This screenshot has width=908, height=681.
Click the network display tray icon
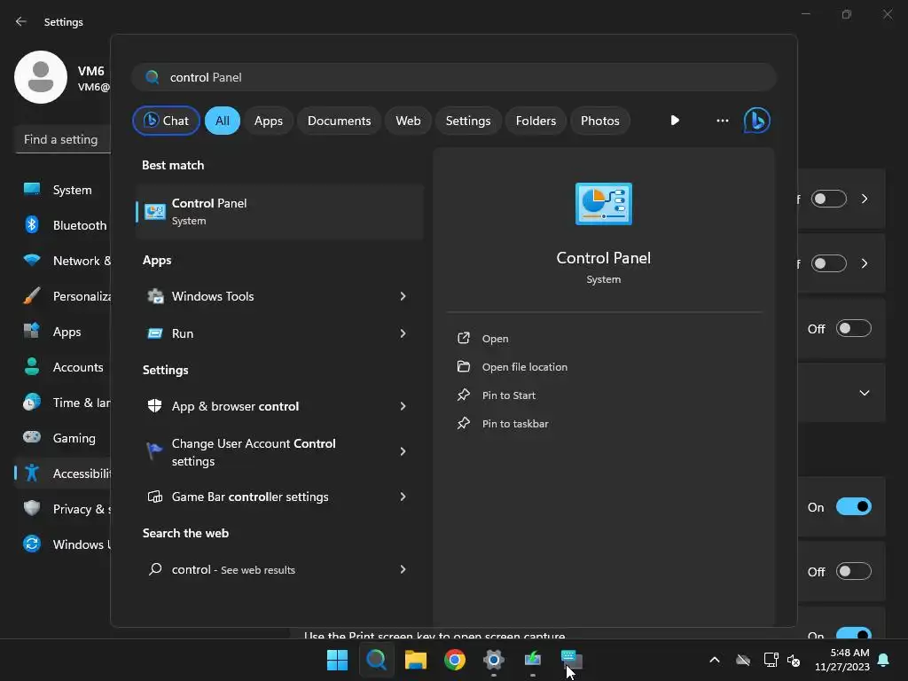771,660
